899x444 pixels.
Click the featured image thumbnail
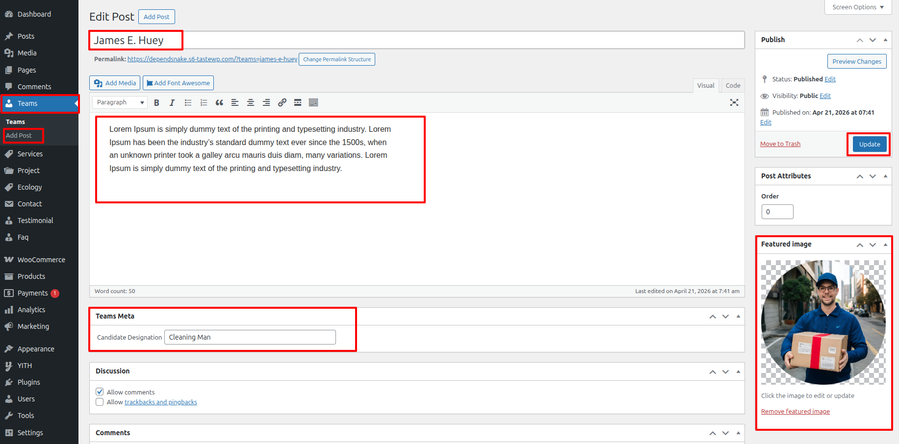click(823, 322)
